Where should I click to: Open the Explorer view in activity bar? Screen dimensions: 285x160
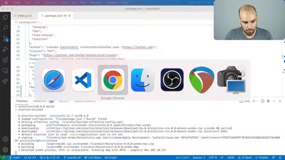pyautogui.click(x=5, y=17)
